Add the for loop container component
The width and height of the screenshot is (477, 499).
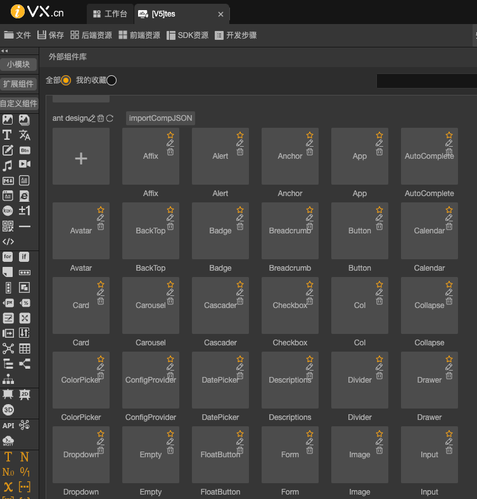pos(8,257)
